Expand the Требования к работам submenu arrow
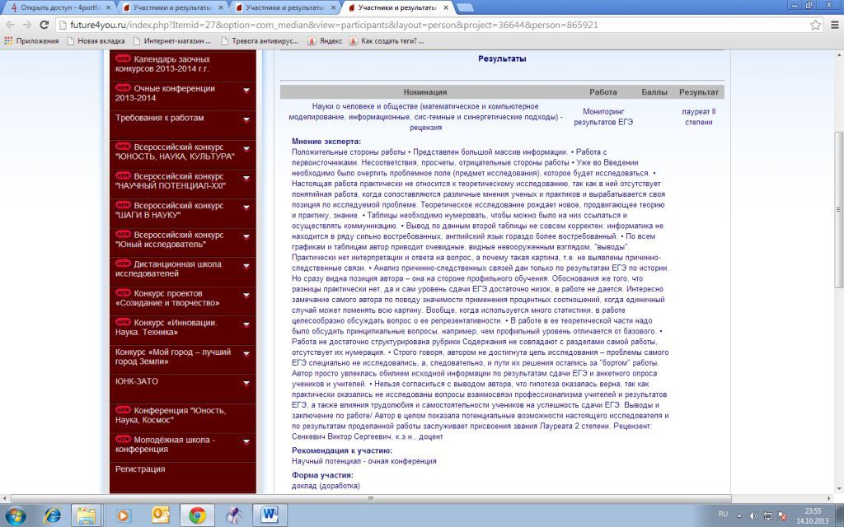 click(246, 119)
